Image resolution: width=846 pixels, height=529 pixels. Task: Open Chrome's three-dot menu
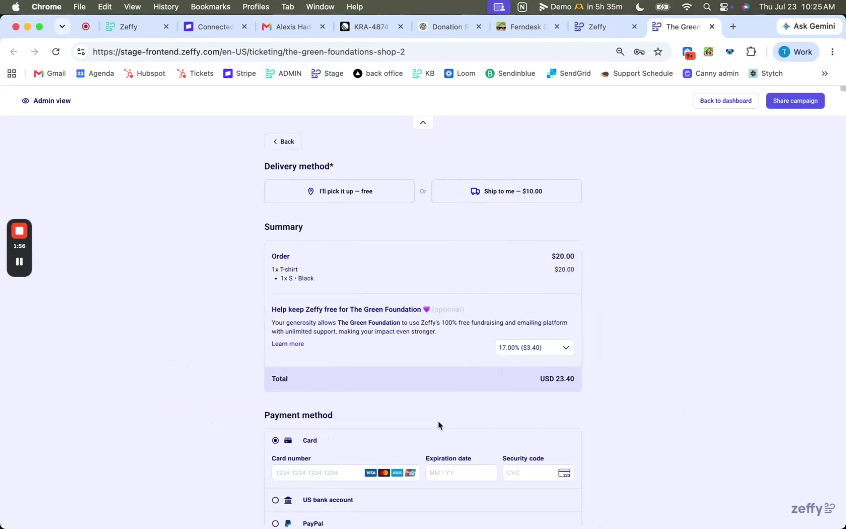pos(832,51)
